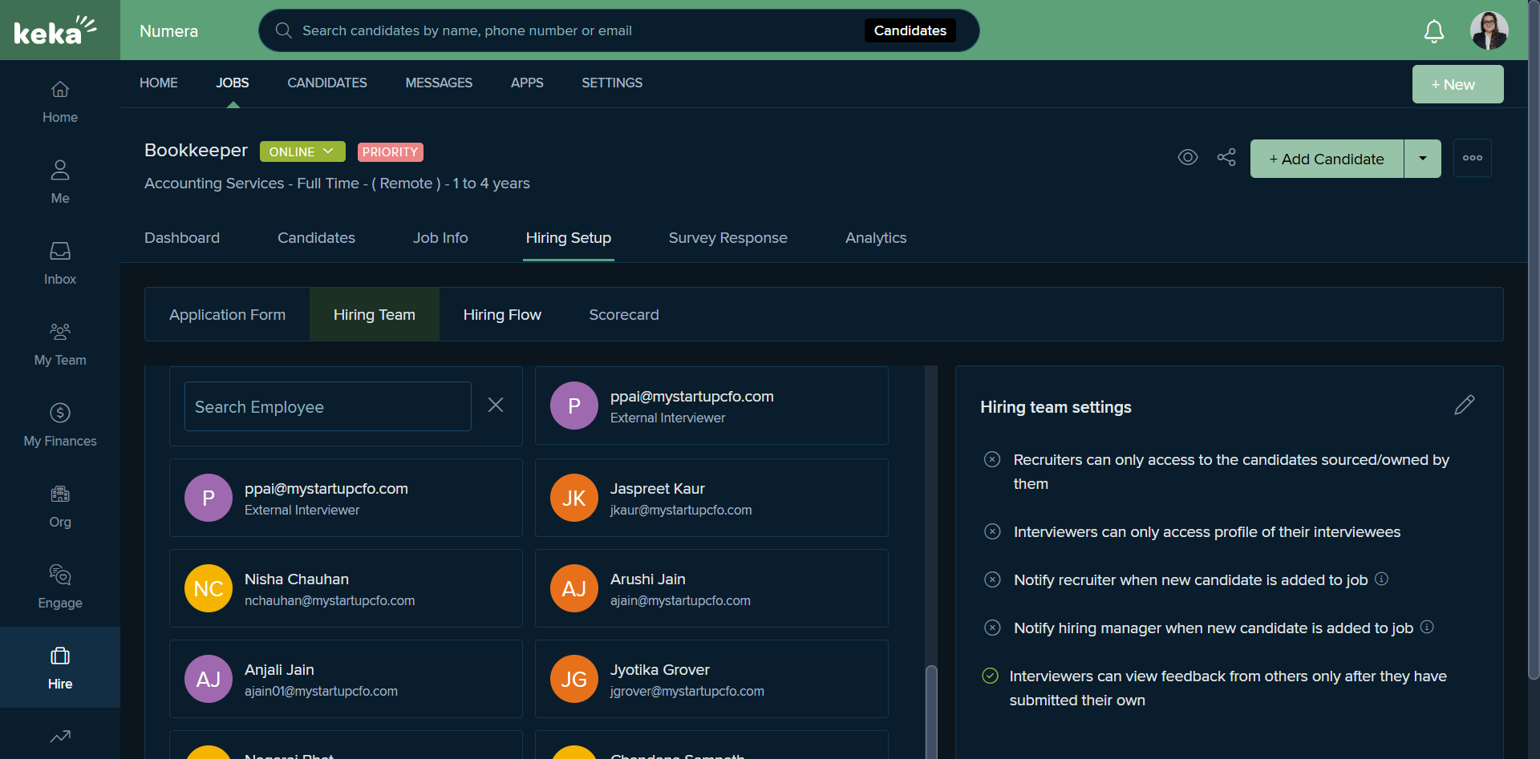Go to the HOME menu
The height and width of the screenshot is (759, 1540).
pos(159,83)
